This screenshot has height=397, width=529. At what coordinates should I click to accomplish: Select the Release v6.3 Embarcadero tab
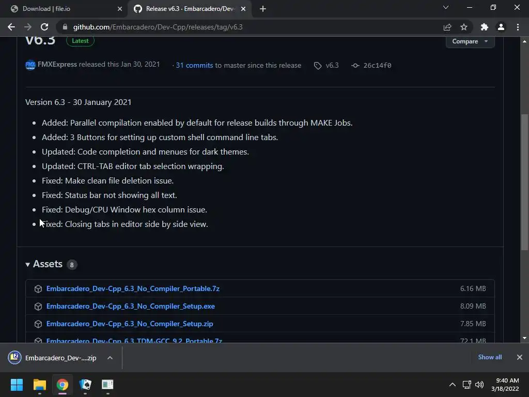189,9
